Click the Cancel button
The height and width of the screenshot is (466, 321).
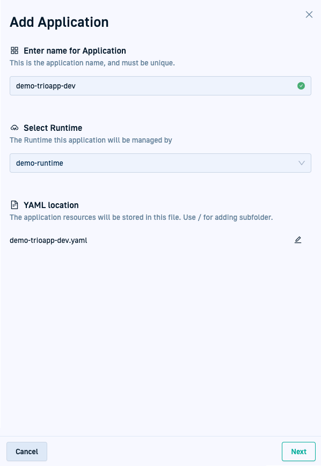coord(27,452)
